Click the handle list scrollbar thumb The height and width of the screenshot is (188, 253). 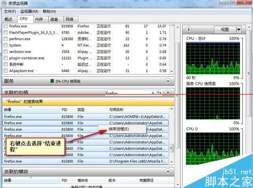click(171, 148)
